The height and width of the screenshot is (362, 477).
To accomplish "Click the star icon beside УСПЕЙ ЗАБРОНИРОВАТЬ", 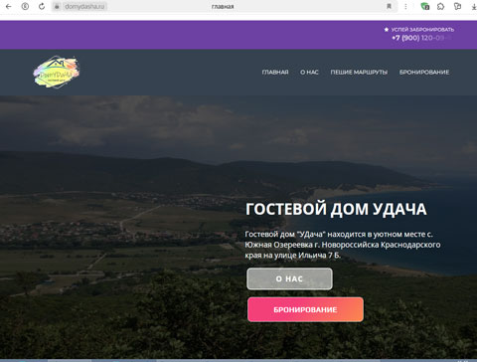I will pyautogui.click(x=387, y=30).
